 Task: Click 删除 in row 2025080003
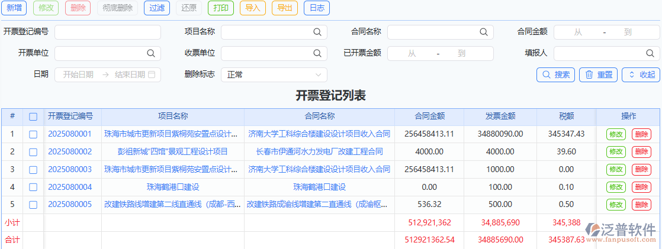[641, 170]
